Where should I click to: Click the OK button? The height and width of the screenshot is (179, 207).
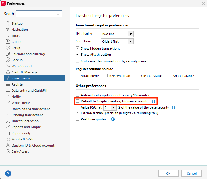pos(168,173)
